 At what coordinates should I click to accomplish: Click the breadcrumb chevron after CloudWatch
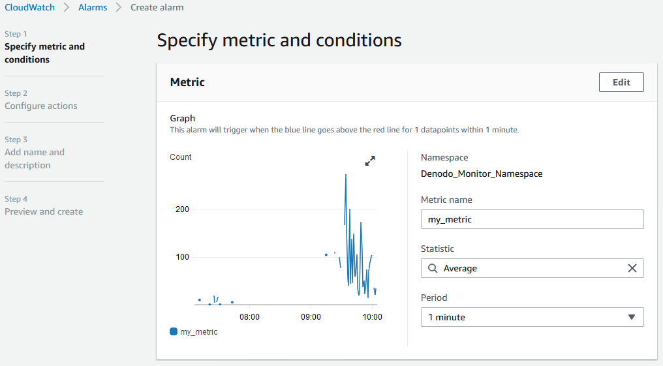pos(67,7)
